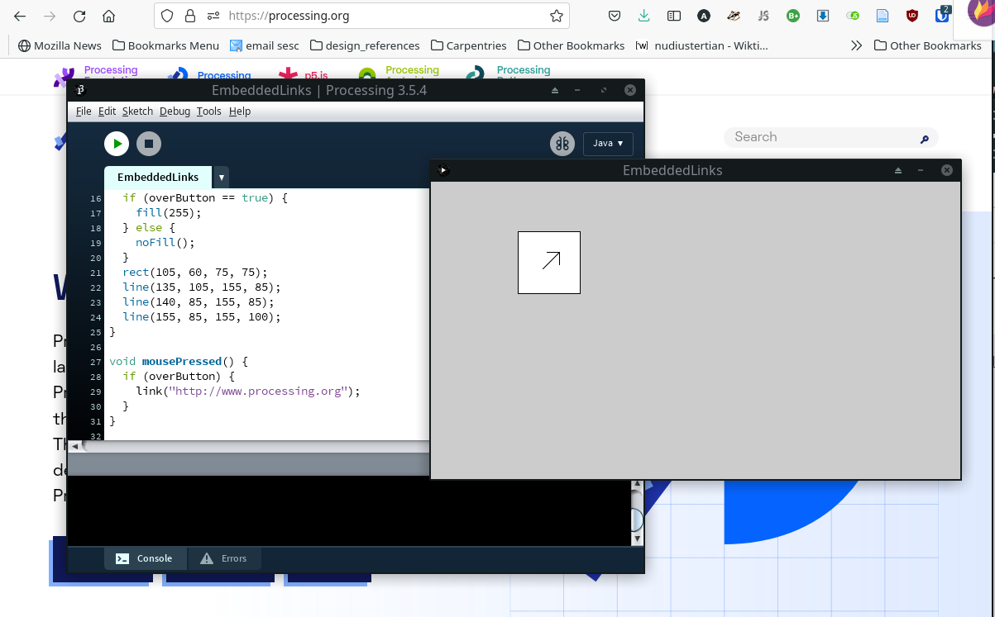Click the shade-up button in Processing IDE title bar

[x=555, y=90]
